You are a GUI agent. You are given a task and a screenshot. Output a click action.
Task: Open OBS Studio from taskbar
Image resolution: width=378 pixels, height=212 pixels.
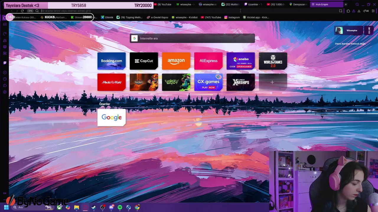click(102, 207)
